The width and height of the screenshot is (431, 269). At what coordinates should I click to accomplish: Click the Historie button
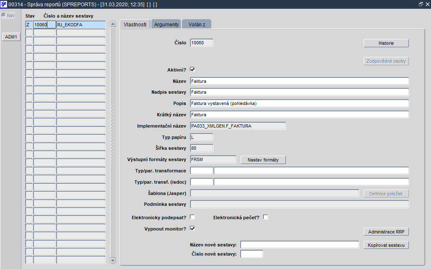[x=386, y=43]
